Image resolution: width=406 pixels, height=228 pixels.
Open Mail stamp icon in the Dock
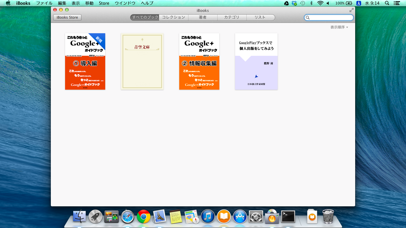click(160, 217)
